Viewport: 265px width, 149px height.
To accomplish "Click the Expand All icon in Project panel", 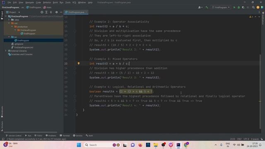I will pyautogui.click(x=46, y=12).
